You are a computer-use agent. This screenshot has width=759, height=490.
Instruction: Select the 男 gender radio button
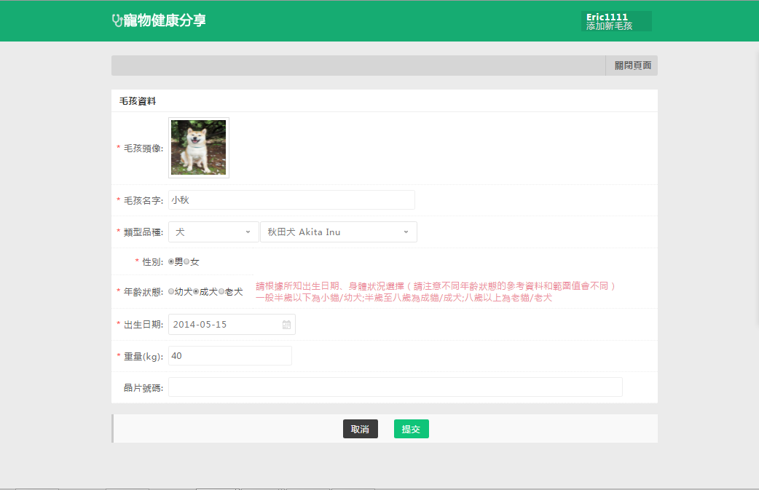[x=171, y=261]
